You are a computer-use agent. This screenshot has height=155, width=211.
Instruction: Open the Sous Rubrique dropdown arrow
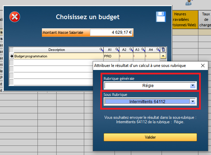pyautogui.click(x=193, y=101)
